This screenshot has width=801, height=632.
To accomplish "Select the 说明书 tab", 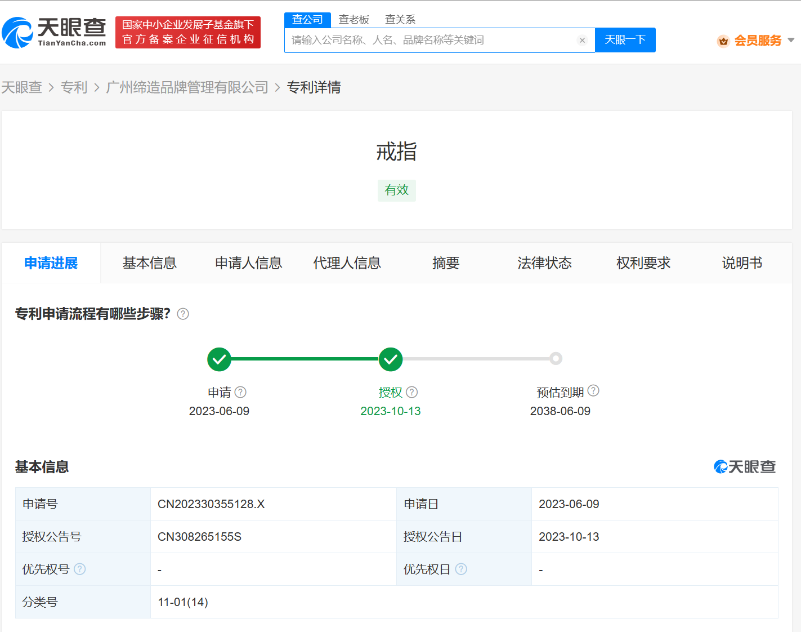I will 742,263.
